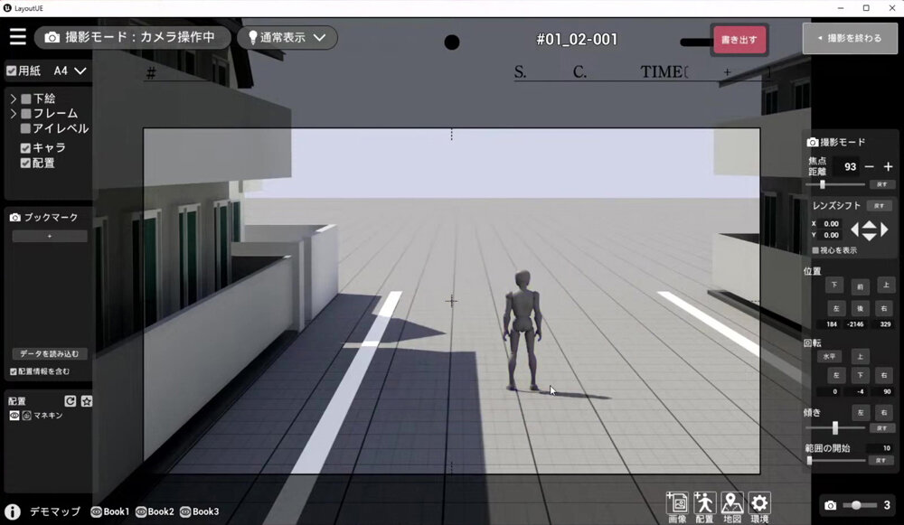Image resolution: width=904 pixels, height=525 pixels.
Task: Open the hamburger menu
Action: pos(17,37)
